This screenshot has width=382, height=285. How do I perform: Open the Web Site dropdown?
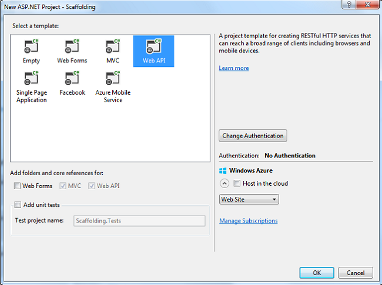[x=249, y=200]
